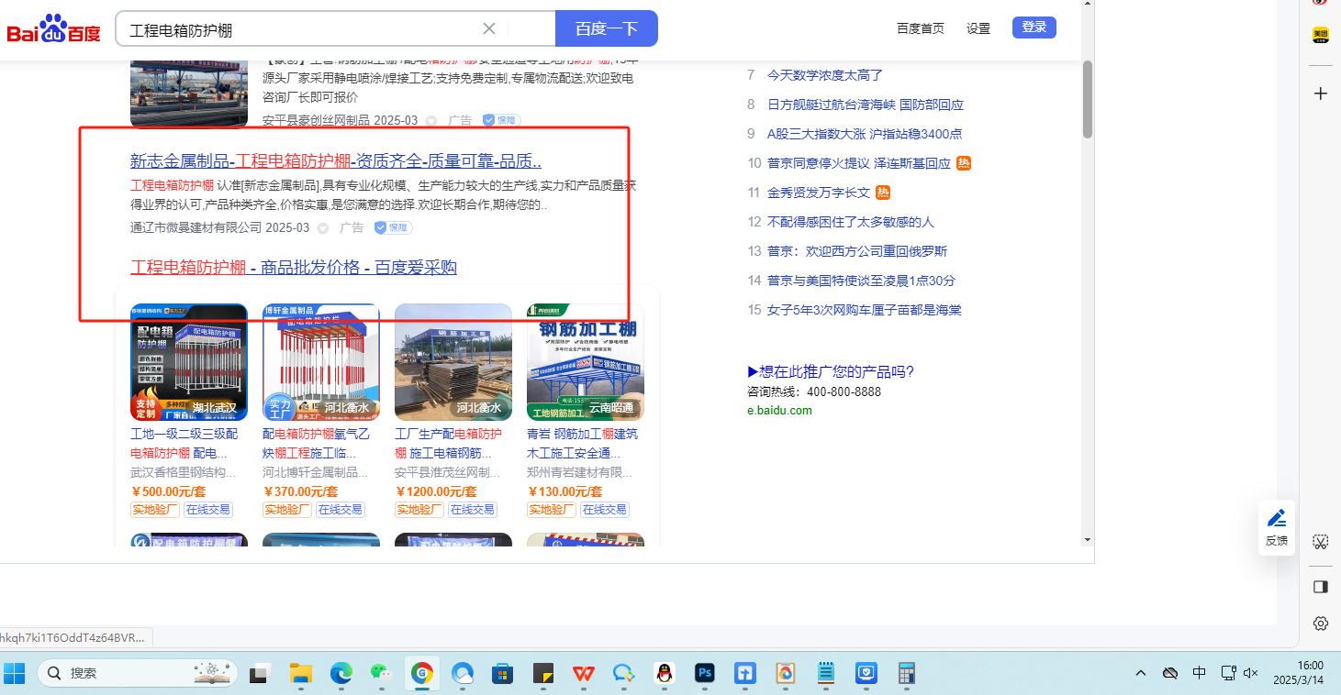
Task: Open the Meituan sidebar icon
Action: (x=1320, y=35)
